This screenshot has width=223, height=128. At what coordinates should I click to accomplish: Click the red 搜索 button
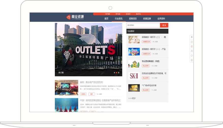click(164, 25)
